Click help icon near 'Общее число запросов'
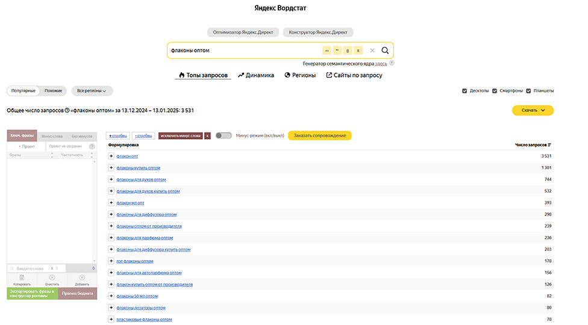 (67, 111)
